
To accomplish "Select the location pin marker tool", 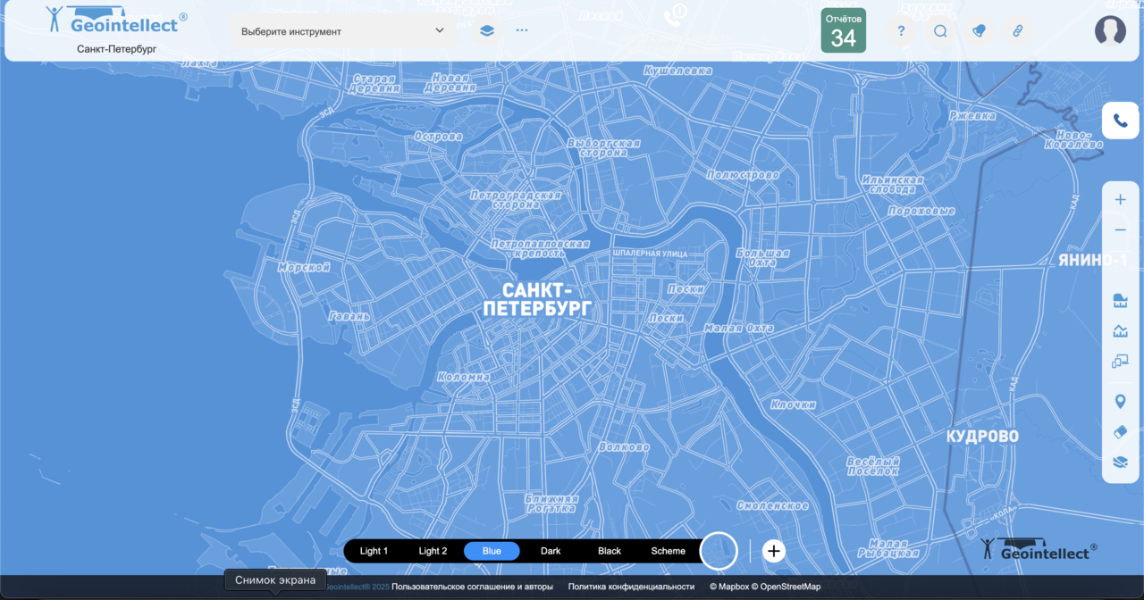I will [1120, 401].
